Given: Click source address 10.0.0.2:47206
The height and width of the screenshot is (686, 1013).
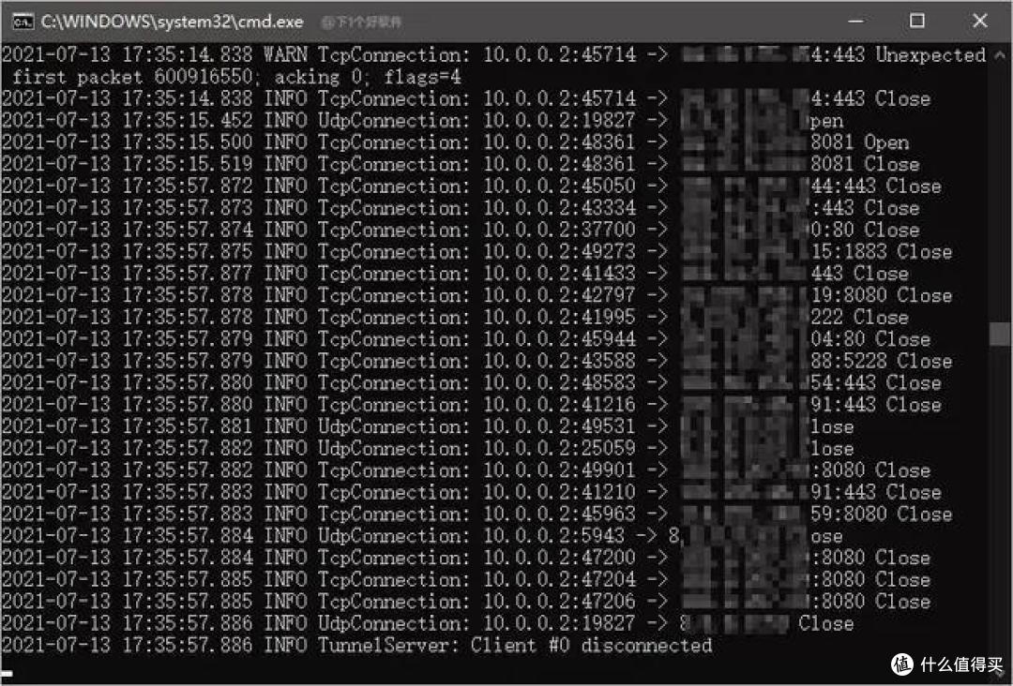Looking at the screenshot, I should click(559, 604).
